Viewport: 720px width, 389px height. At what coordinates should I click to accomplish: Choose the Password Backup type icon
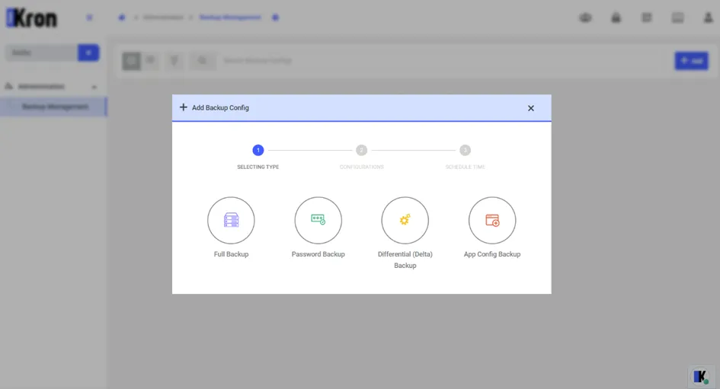pyautogui.click(x=318, y=220)
